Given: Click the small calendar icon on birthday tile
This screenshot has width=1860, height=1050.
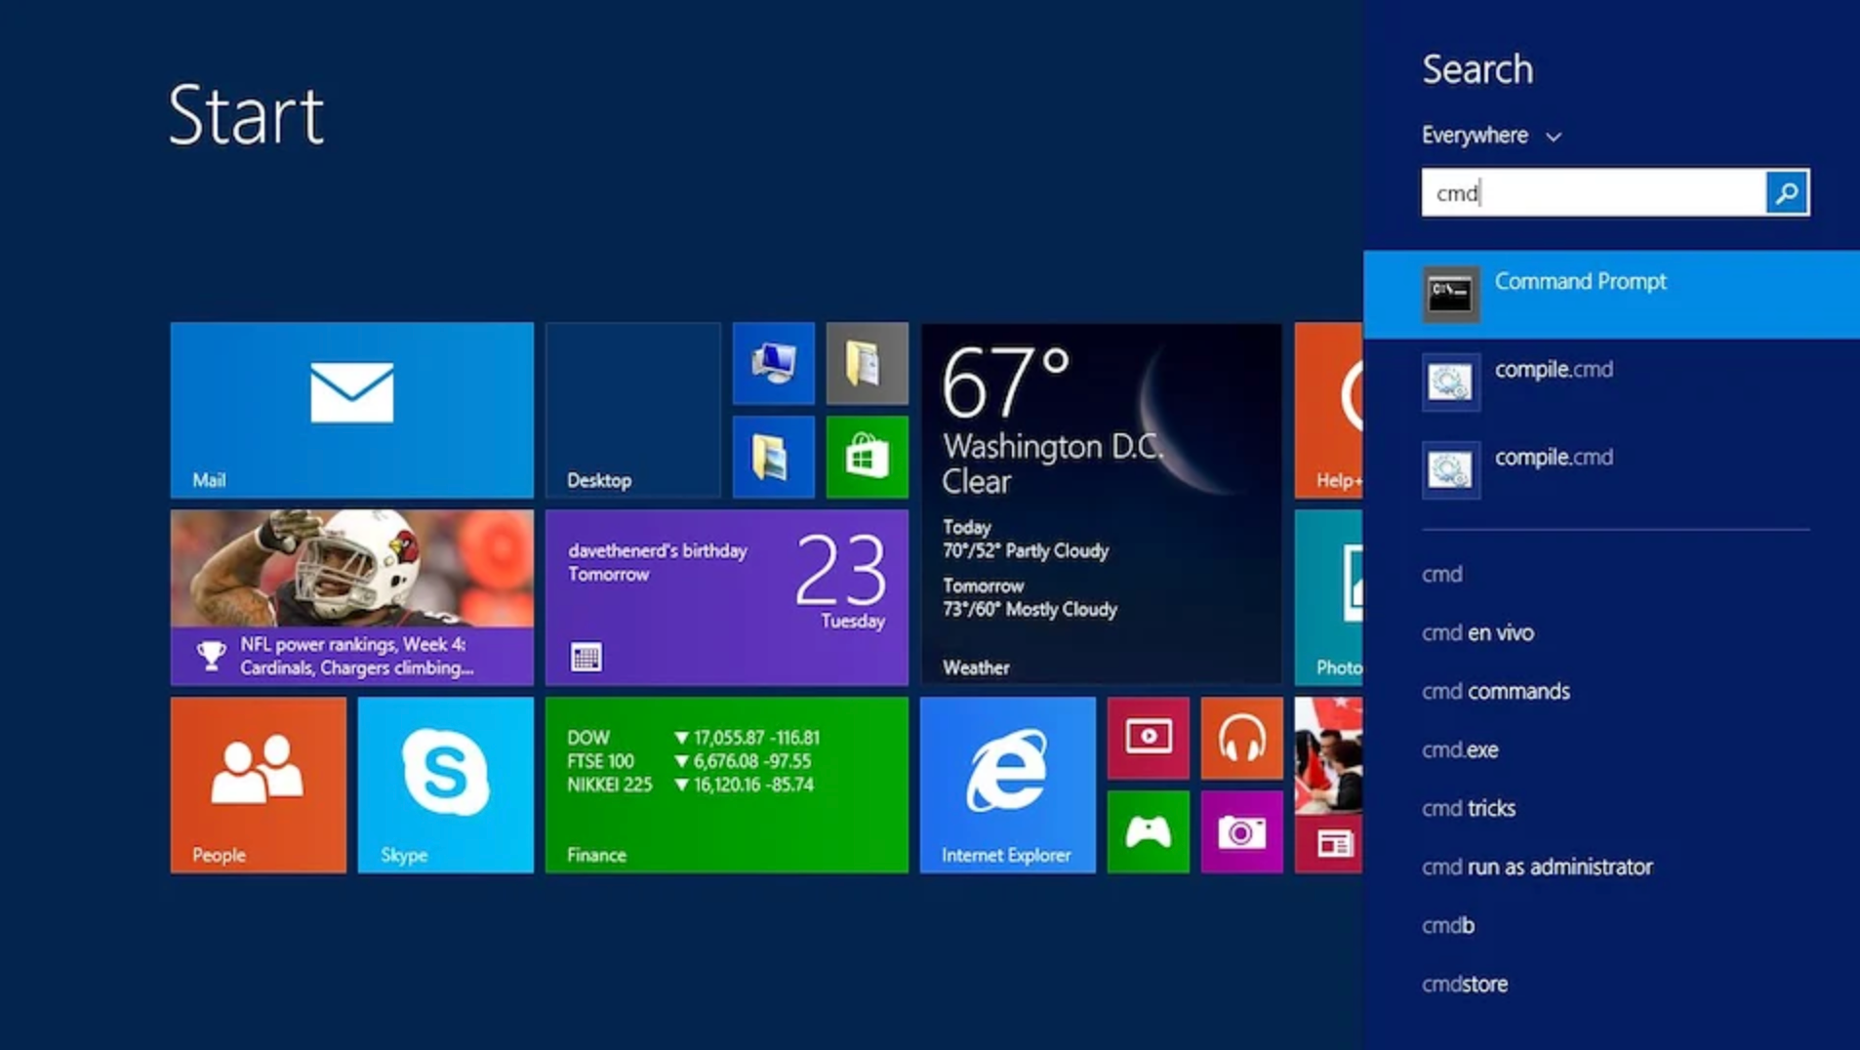Looking at the screenshot, I should pyautogui.click(x=586, y=657).
